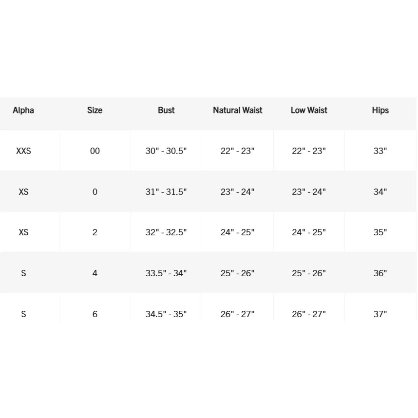
Task: Click the hips 36" cell
Action: click(380, 273)
